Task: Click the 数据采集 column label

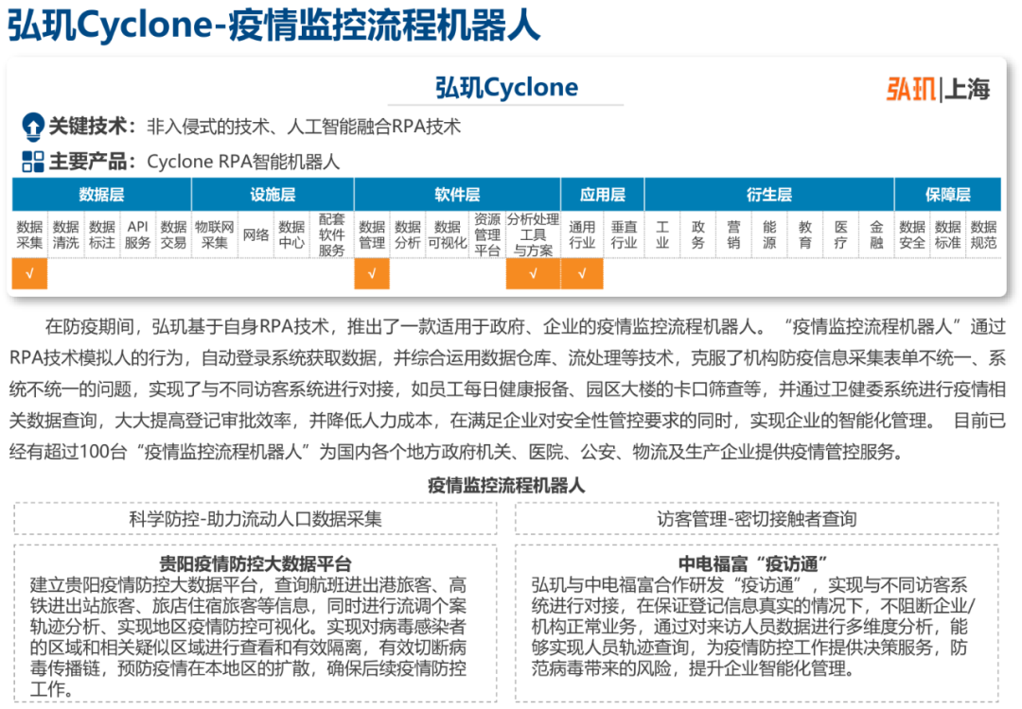Action: pos(29,235)
